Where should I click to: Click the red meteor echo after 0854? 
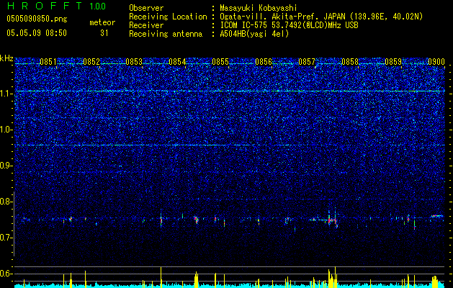pos(197,220)
